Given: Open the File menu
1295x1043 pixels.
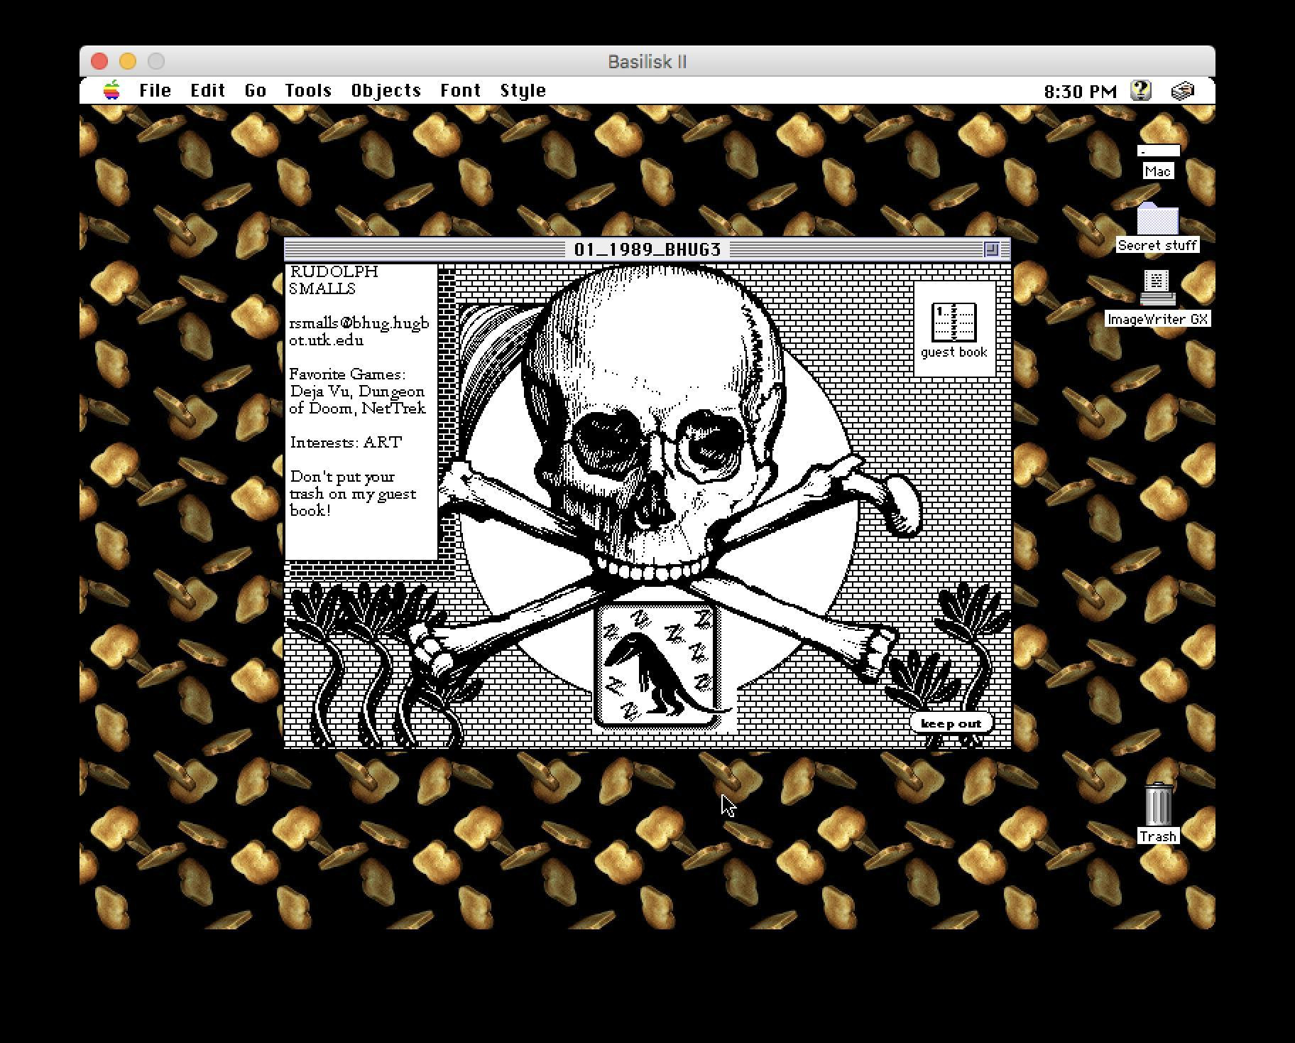Looking at the screenshot, I should pos(155,90).
